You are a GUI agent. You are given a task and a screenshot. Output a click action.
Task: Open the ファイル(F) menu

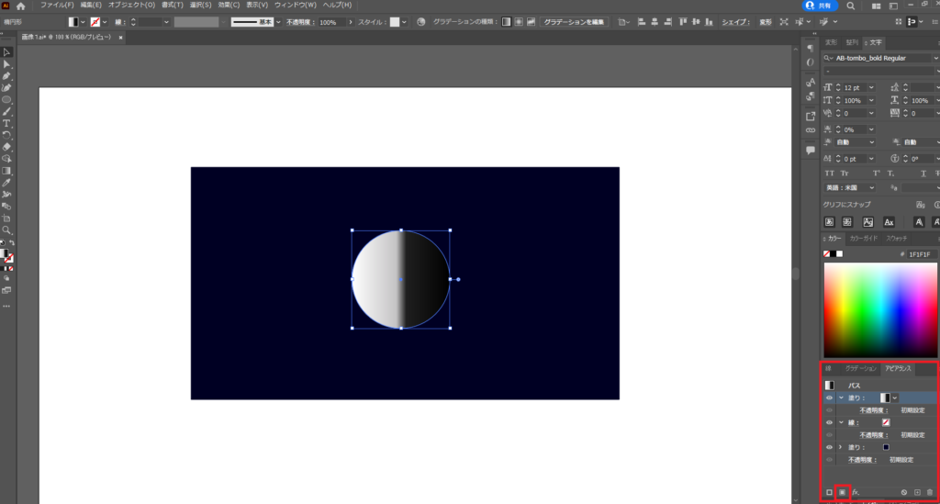pyautogui.click(x=57, y=5)
